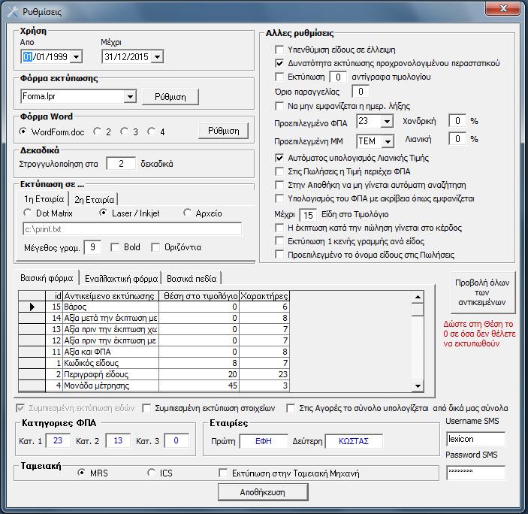The height and width of the screenshot is (514, 528).
Task: Check 'Στις Πωλήσεις η Τιμή περιέχει ΦΠΑ'
Action: [279, 171]
